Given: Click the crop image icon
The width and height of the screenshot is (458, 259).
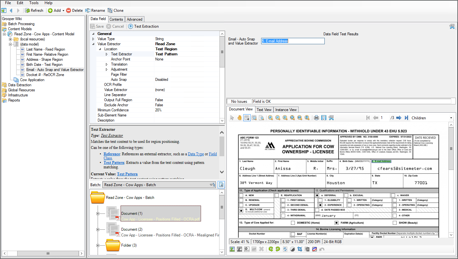Looking at the screenshot, I should click(x=300, y=249).
